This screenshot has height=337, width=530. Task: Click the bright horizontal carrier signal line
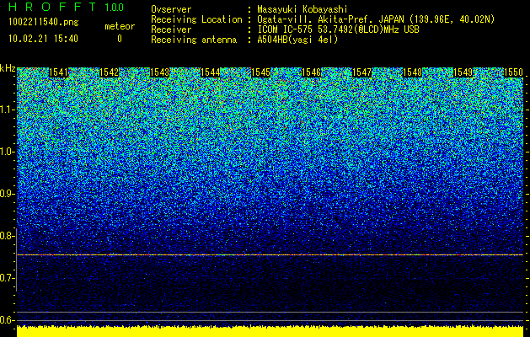pyautogui.click(x=270, y=255)
